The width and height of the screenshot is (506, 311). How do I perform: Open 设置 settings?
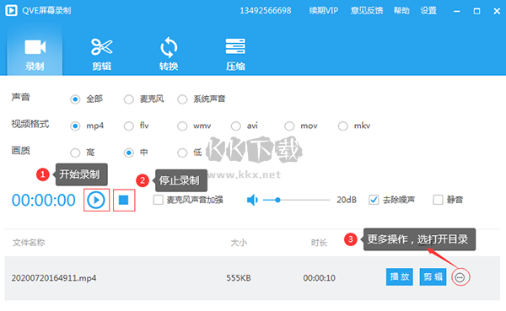point(428,11)
